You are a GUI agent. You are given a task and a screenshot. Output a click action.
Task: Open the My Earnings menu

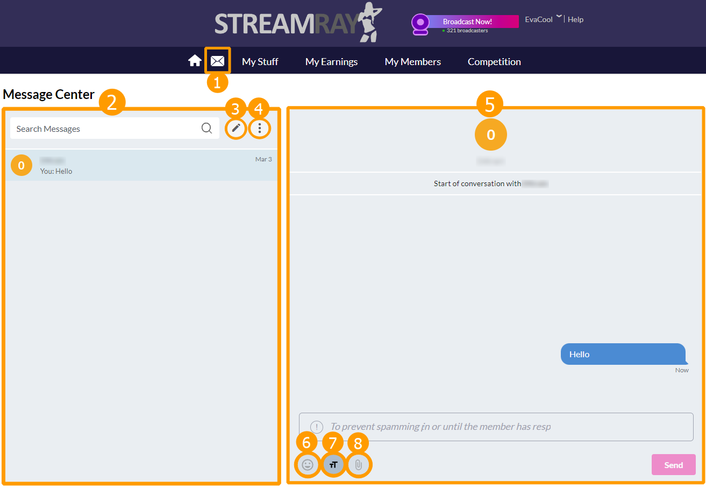[331, 62]
